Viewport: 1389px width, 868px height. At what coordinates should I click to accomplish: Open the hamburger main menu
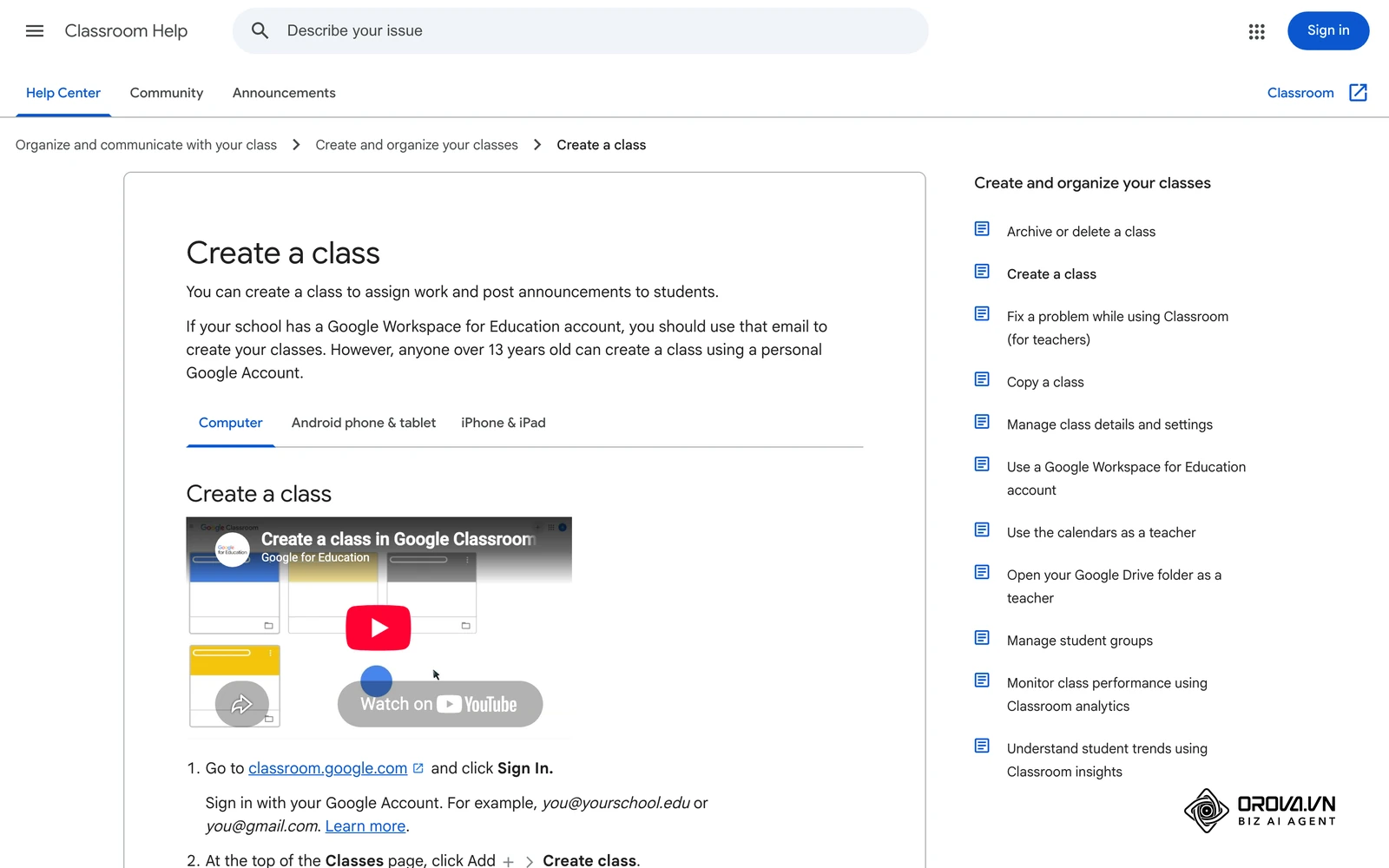(x=35, y=31)
